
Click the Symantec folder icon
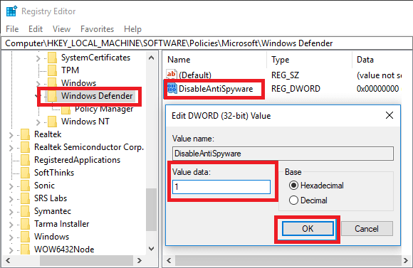coord(26,211)
